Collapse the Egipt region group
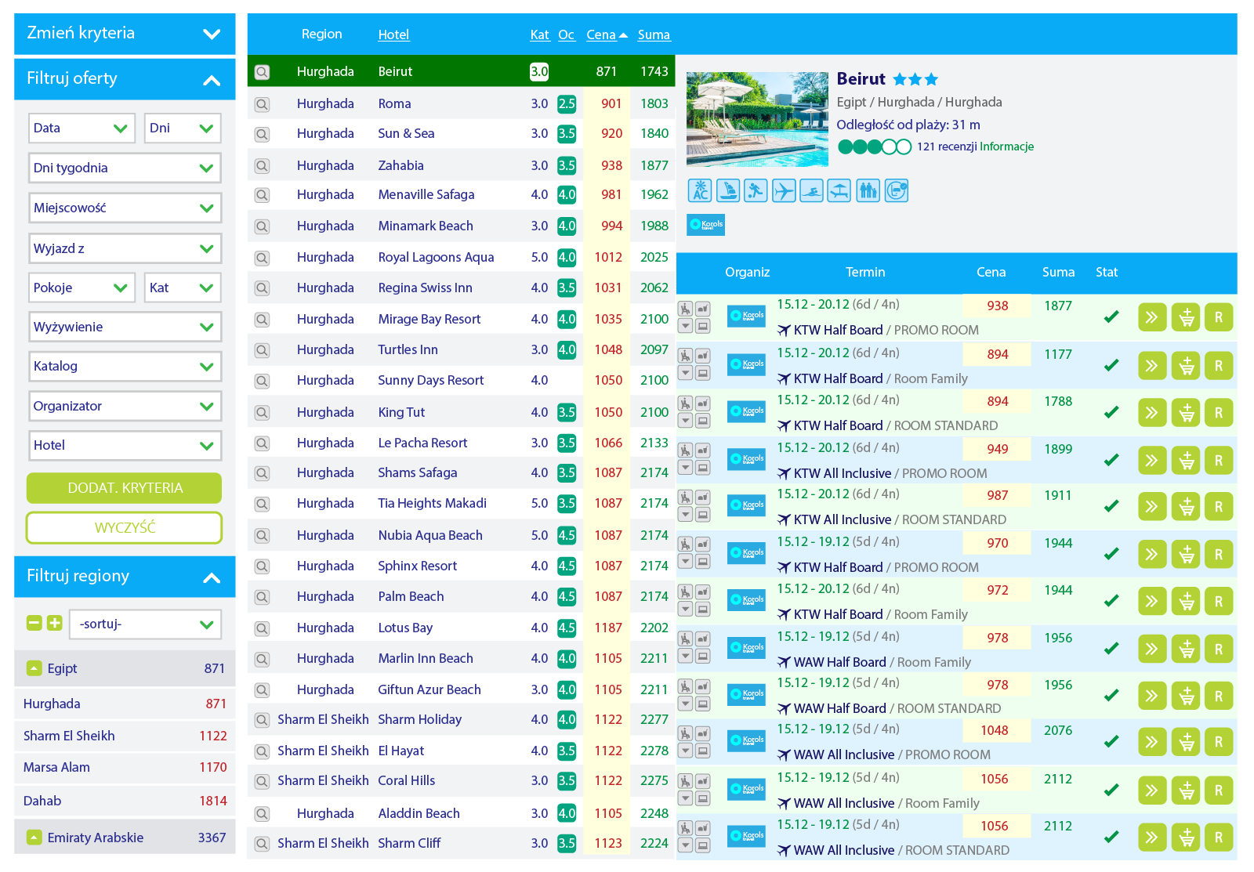Viewport: 1254px width, 872px height. pyautogui.click(x=34, y=668)
